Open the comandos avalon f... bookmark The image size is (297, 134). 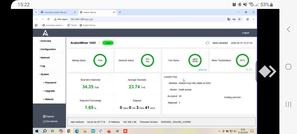53,25
